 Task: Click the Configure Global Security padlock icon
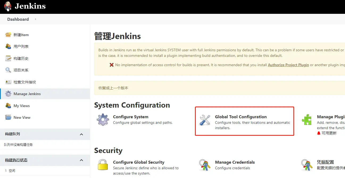(x=103, y=165)
